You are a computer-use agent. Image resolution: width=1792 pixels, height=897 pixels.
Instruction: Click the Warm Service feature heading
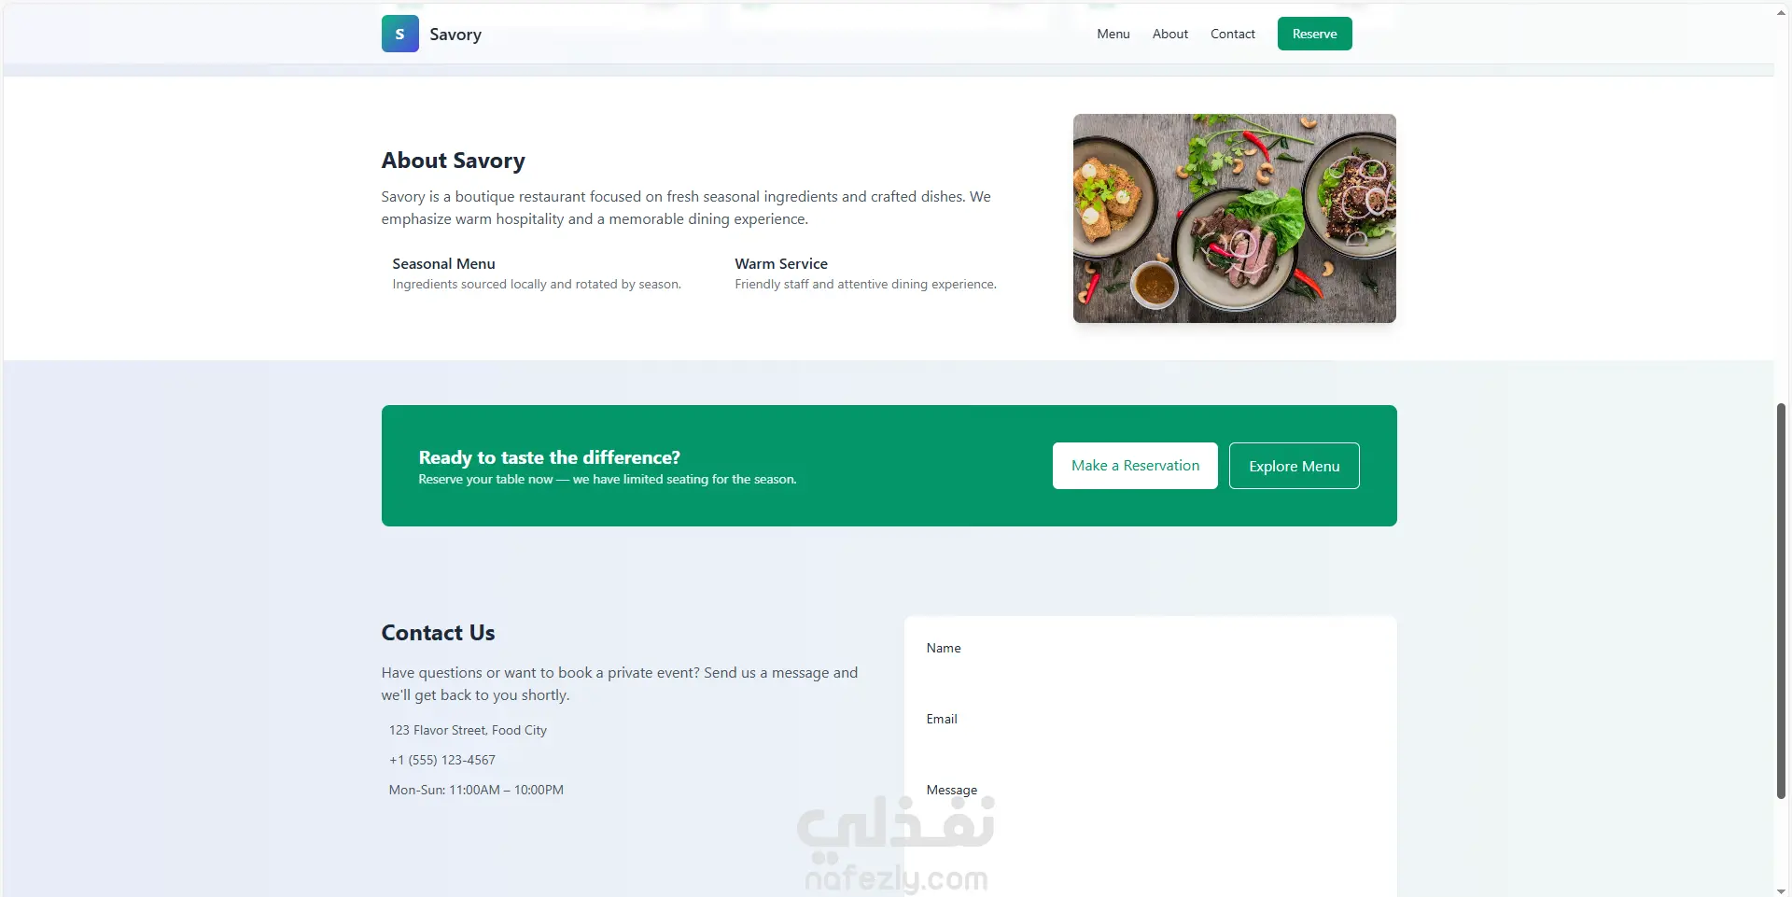(x=781, y=264)
